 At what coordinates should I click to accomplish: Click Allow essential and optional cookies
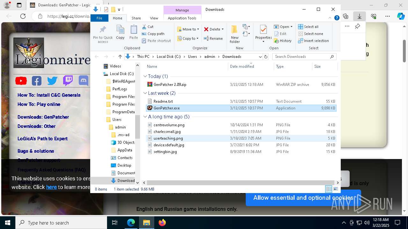click(303, 198)
